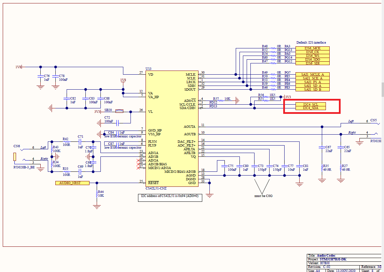Click the 1V8 power symbol above VA
The width and height of the screenshot is (384, 272).
click(x=122, y=81)
